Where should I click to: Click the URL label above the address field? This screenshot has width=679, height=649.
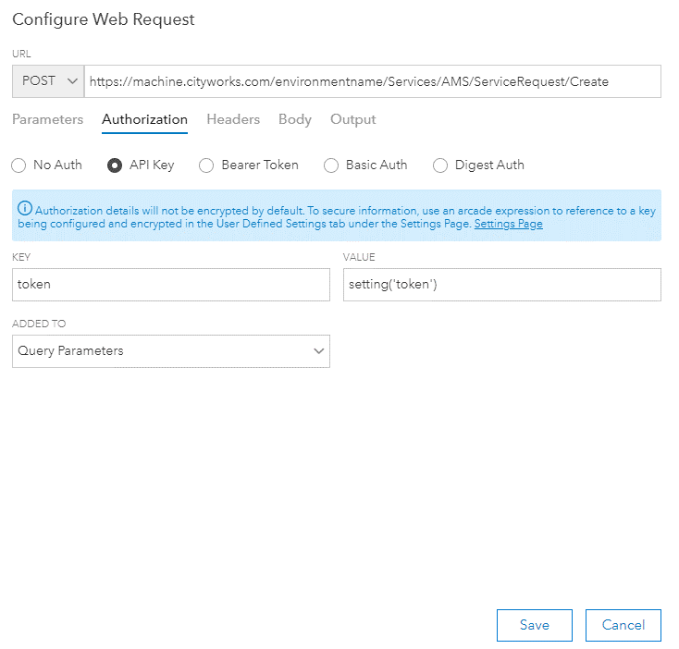coord(21,54)
